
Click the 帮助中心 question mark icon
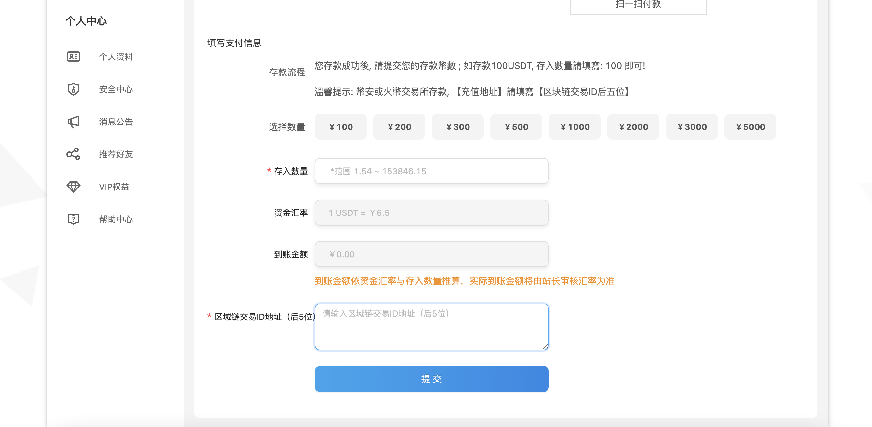(x=73, y=219)
